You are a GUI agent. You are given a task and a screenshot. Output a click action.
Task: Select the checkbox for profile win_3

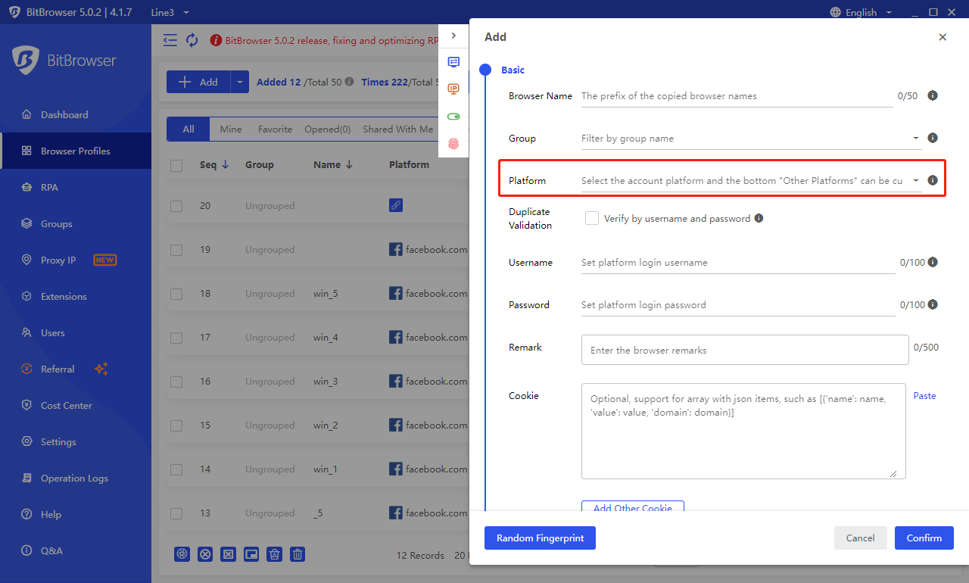pyautogui.click(x=176, y=382)
